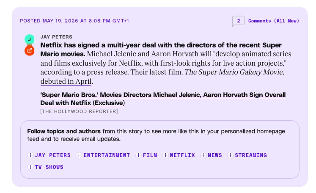Open Jay Peters' green J avatar
Image resolution: width=316 pixels, height=193 pixels.
[x=30, y=39]
